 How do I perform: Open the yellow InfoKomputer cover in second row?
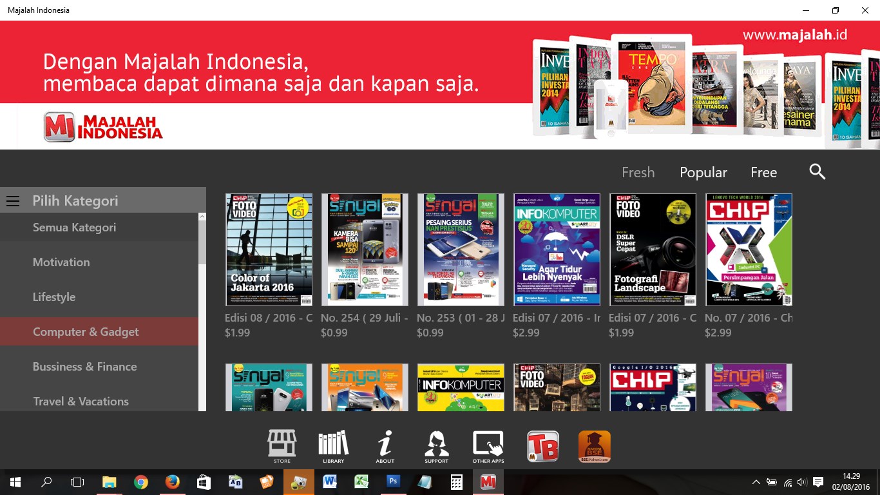tap(461, 387)
